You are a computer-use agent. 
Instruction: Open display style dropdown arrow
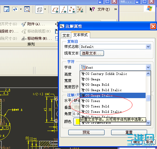tap(45, 9)
